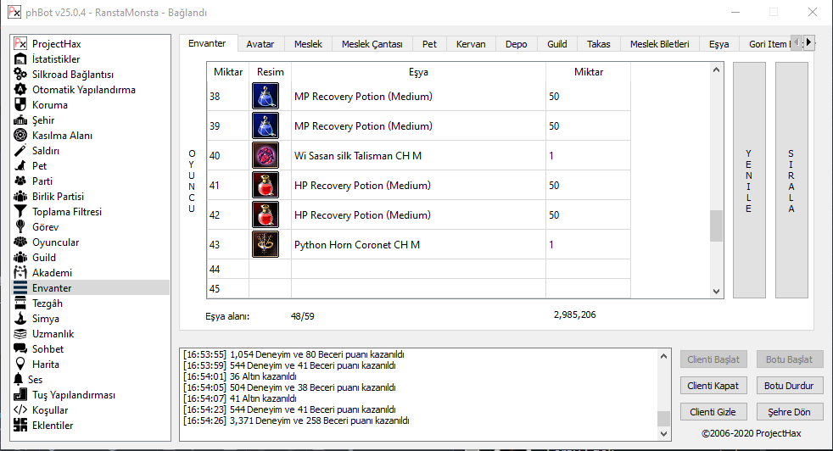
Task: Open the Harita map section in sidebar
Action: 46,365
